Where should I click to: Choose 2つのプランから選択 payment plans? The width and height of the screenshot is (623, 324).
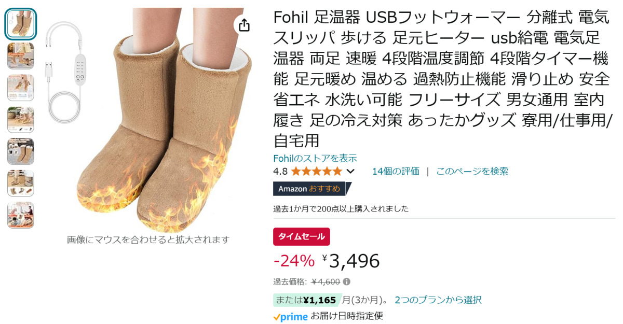(x=438, y=300)
